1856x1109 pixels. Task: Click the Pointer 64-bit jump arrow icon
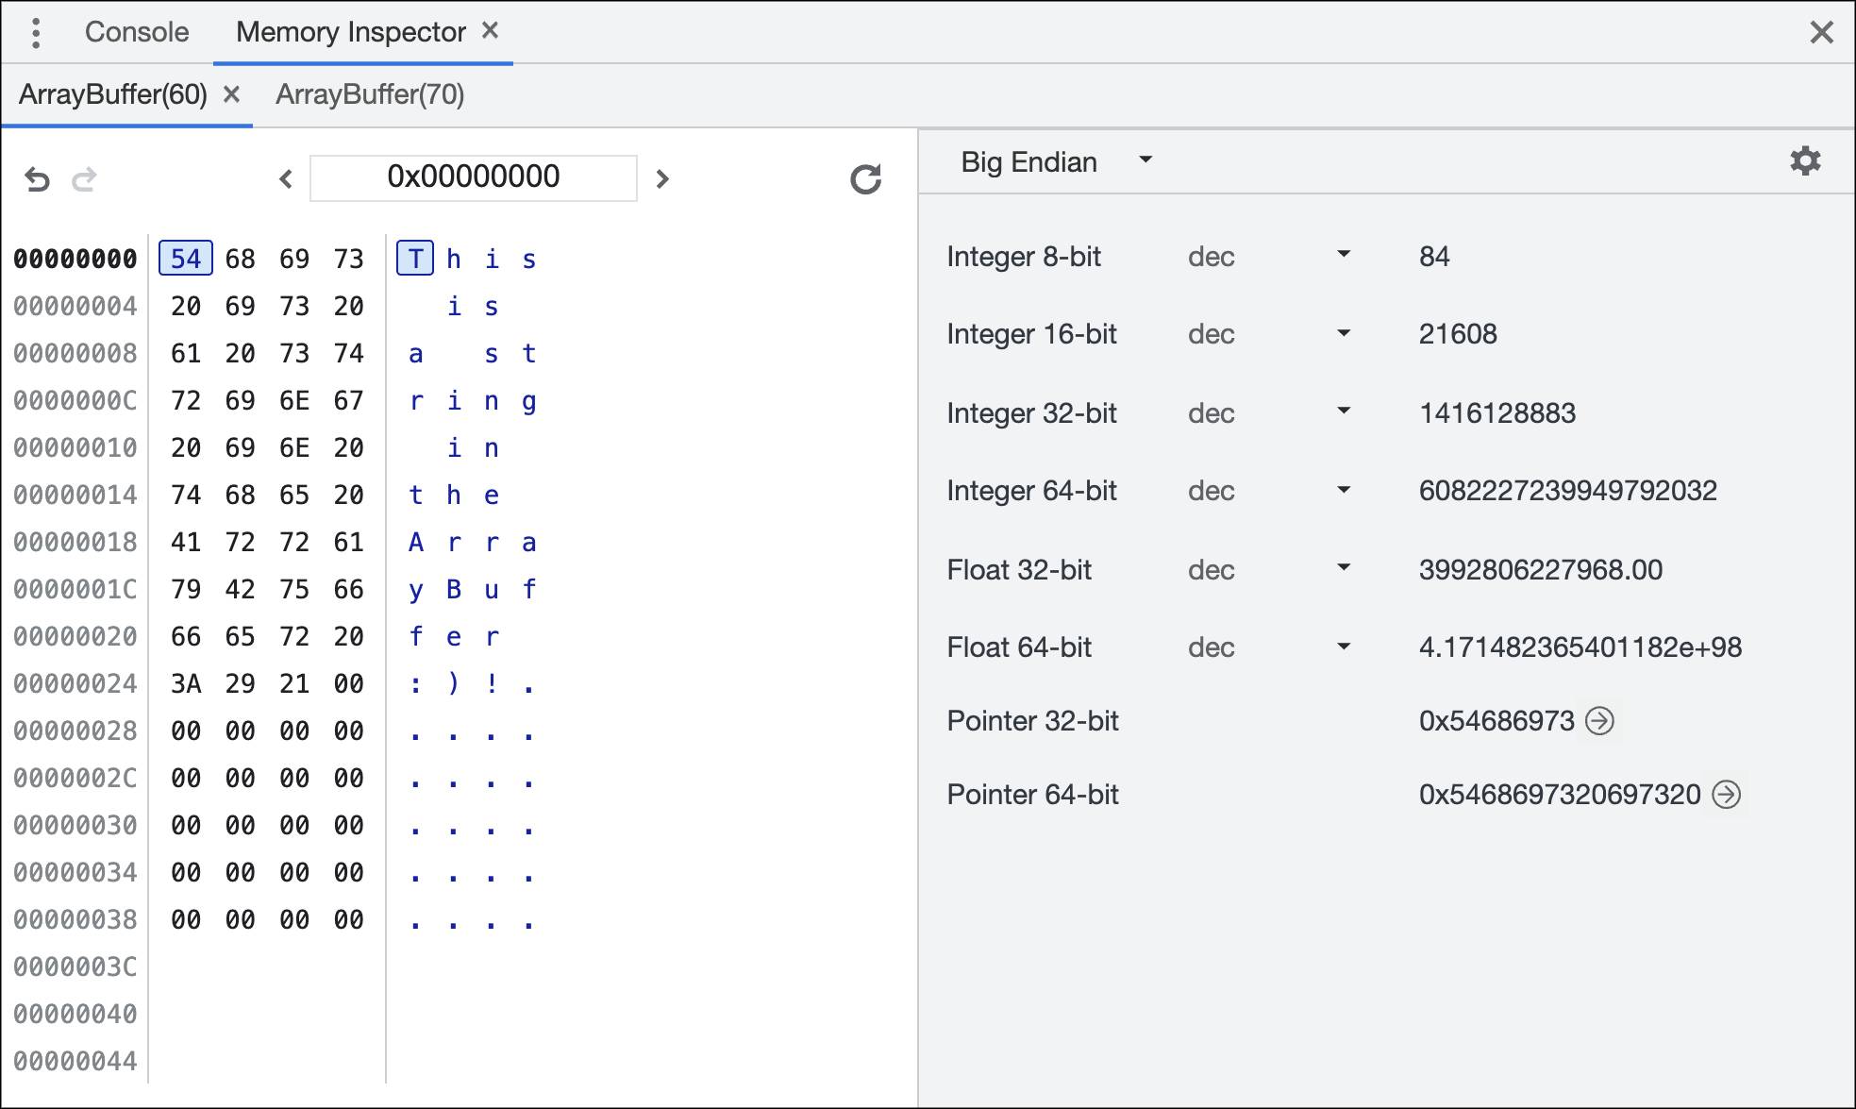point(1730,792)
